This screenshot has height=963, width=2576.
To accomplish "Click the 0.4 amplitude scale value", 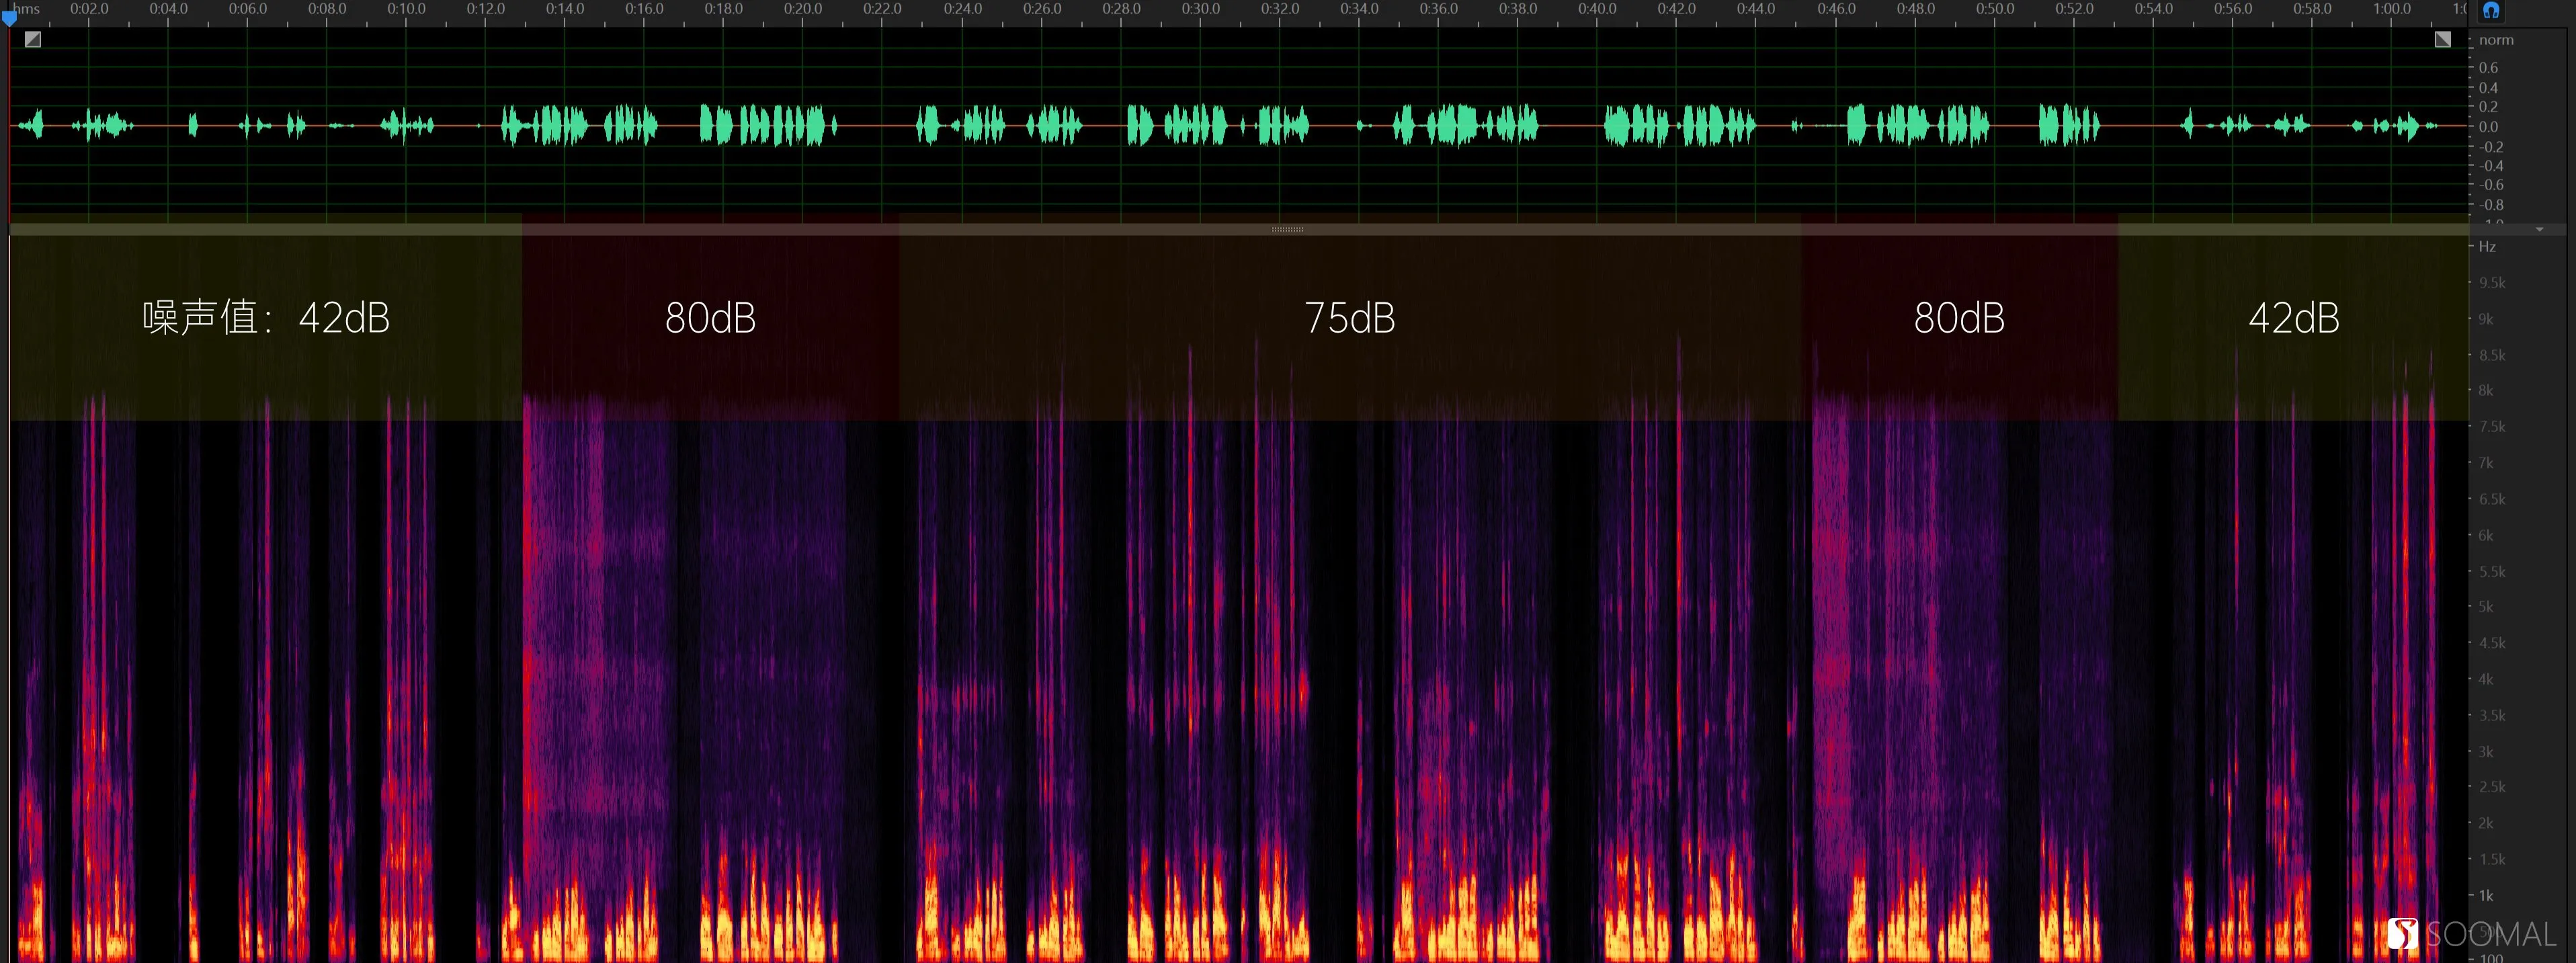I will tap(2488, 88).
